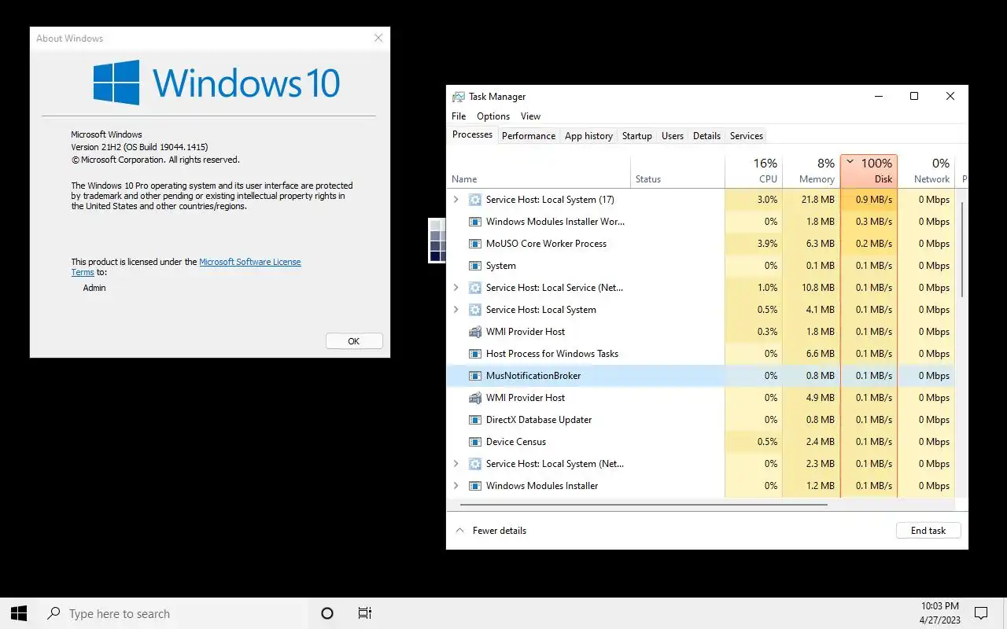Open the Windows Start menu

(19, 613)
